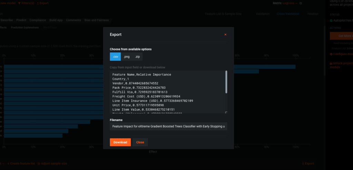Click the Export link in top toolbar

[42, 3]
